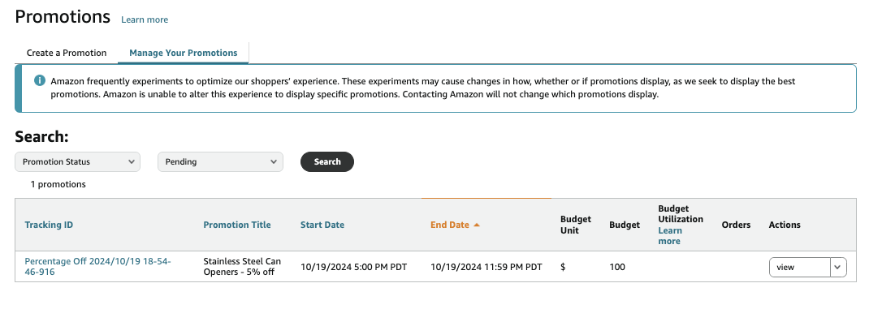The height and width of the screenshot is (309, 869).
Task: Click the Stainless Steel Can Openers promotion title
Action: [242, 266]
